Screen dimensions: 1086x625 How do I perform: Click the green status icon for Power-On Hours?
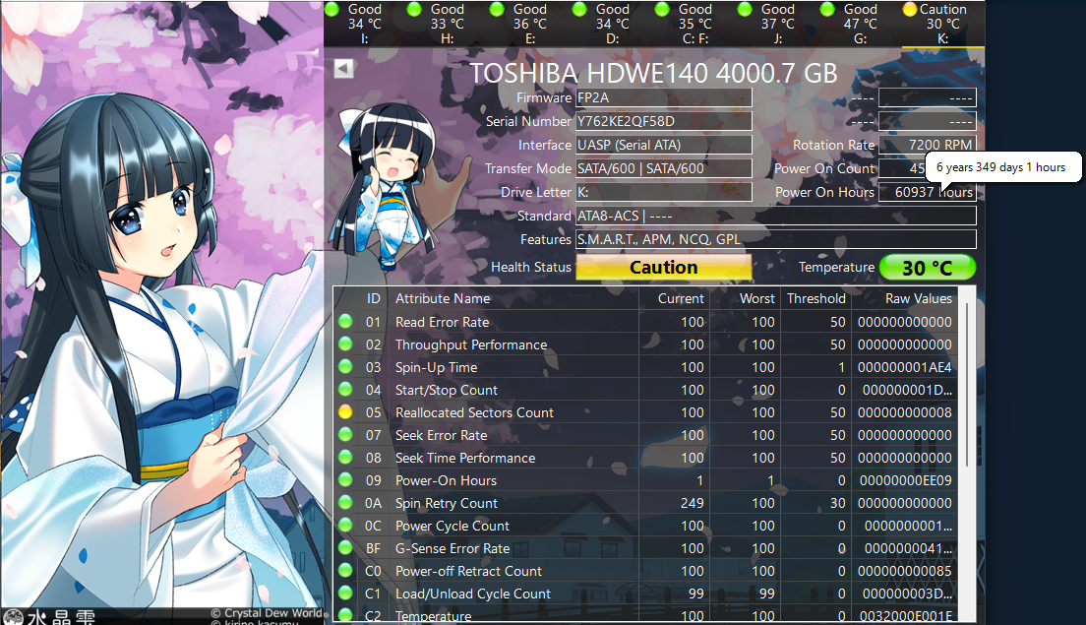pyautogui.click(x=345, y=480)
